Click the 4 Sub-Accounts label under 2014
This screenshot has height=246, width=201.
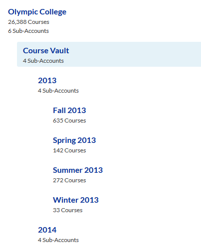58,240
